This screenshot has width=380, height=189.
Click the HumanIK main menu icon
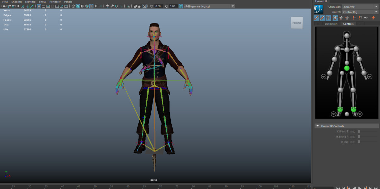click(319, 9)
